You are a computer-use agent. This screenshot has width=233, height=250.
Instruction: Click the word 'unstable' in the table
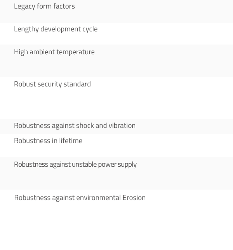click(84, 165)
